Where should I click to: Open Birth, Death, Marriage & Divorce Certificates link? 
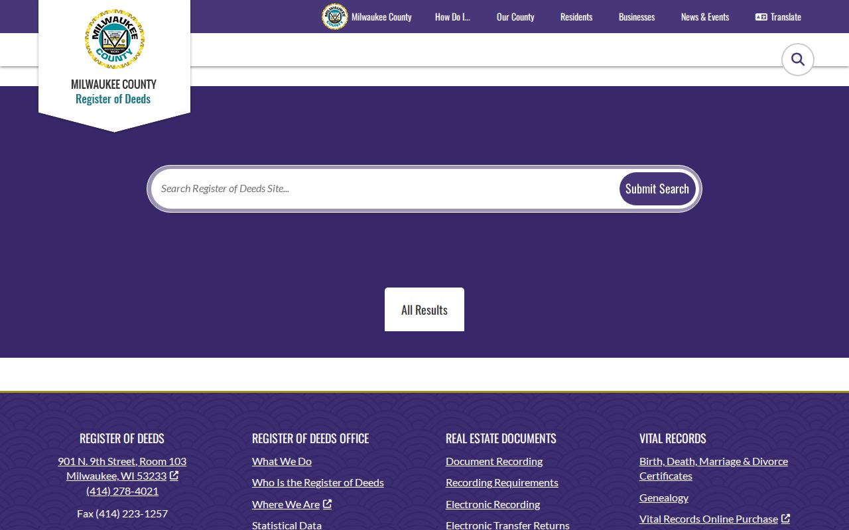pos(714,468)
